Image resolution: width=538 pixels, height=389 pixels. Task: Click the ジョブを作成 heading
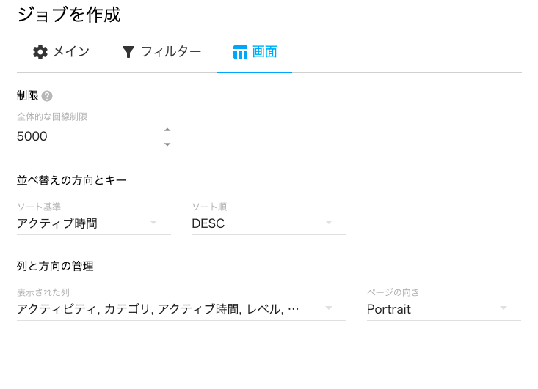(x=68, y=14)
